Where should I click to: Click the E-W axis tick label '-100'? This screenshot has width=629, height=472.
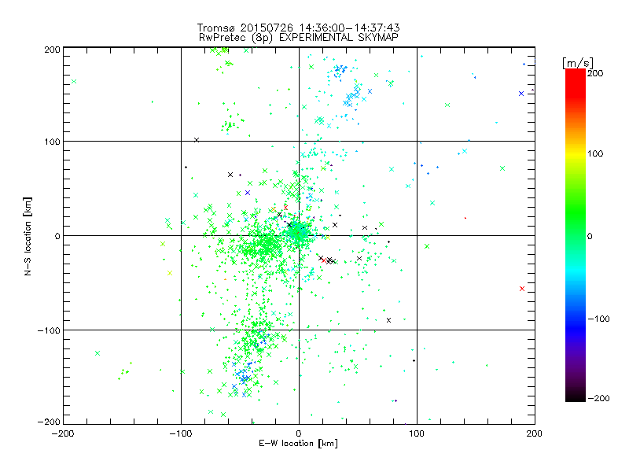point(181,433)
